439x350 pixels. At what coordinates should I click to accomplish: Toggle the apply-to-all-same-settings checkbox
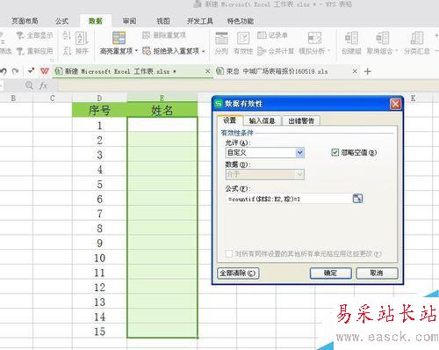(x=229, y=253)
